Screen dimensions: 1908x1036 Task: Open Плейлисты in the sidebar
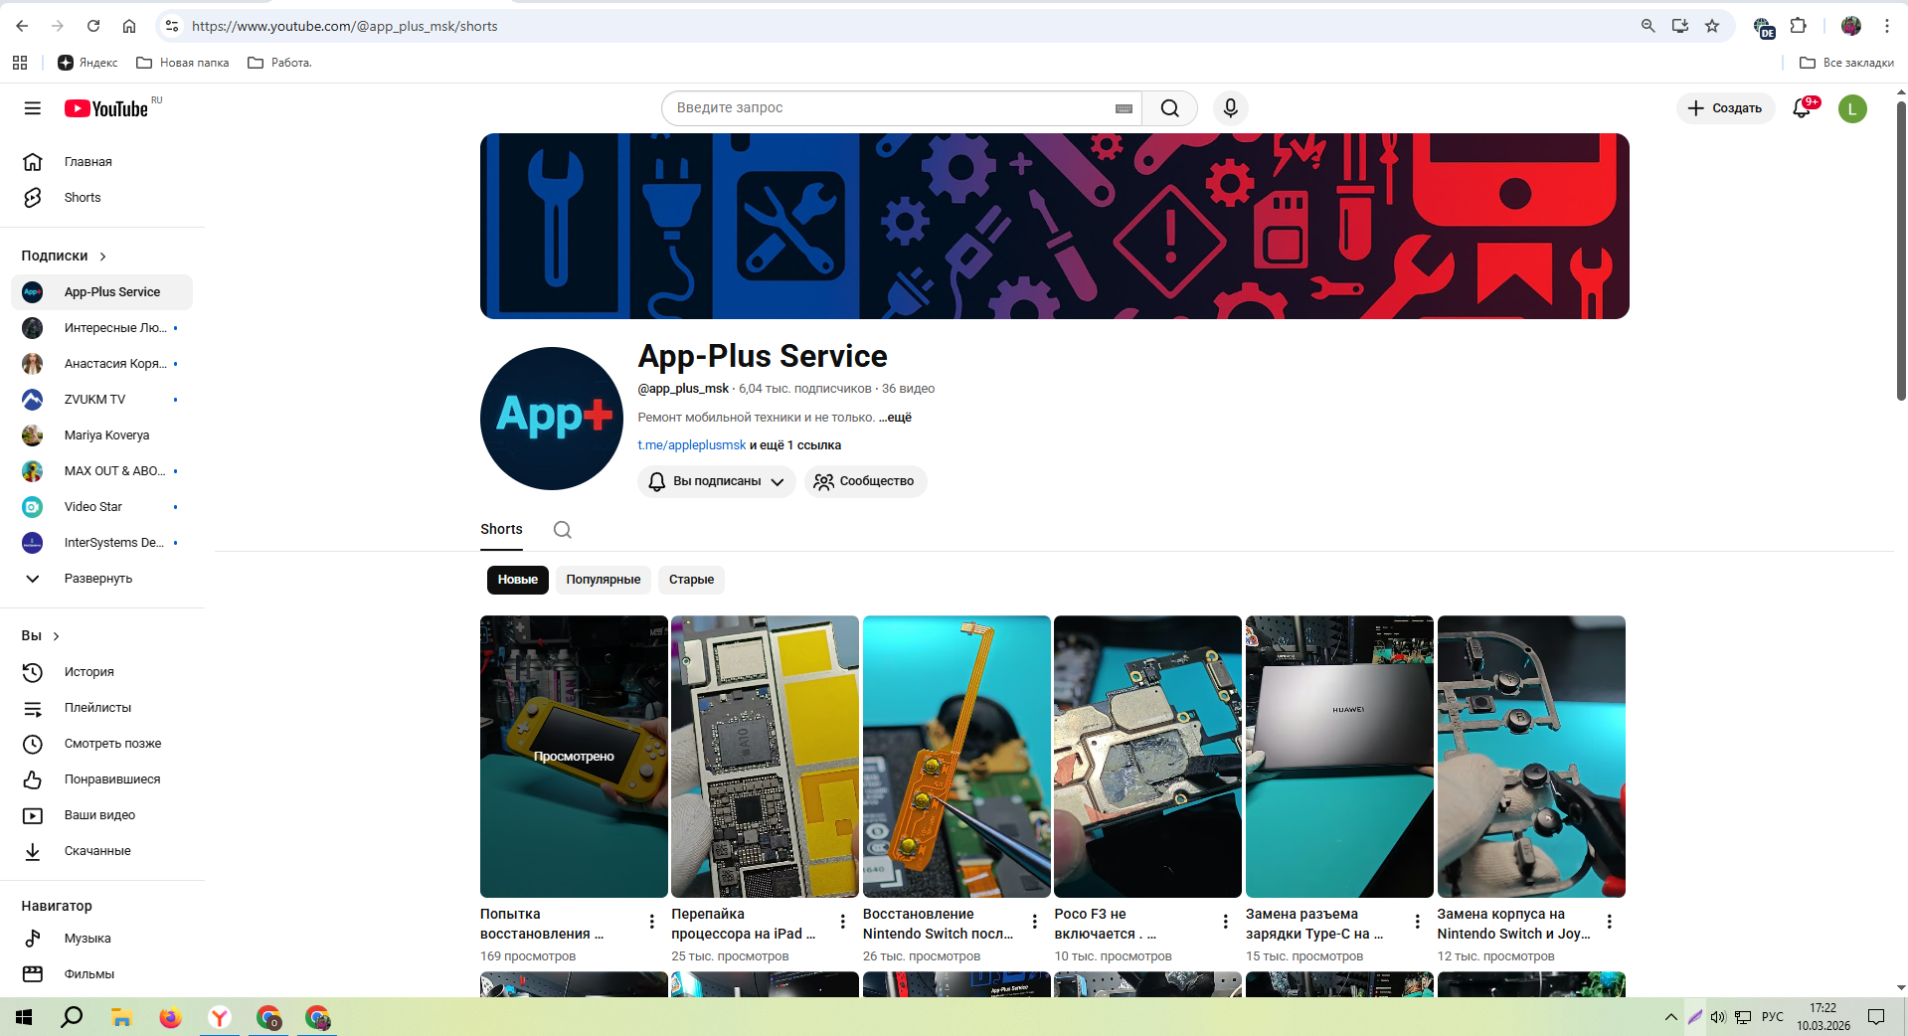coord(102,708)
